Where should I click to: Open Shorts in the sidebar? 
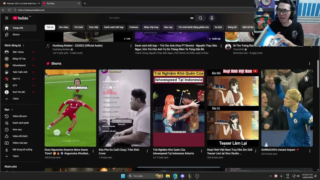19,34
